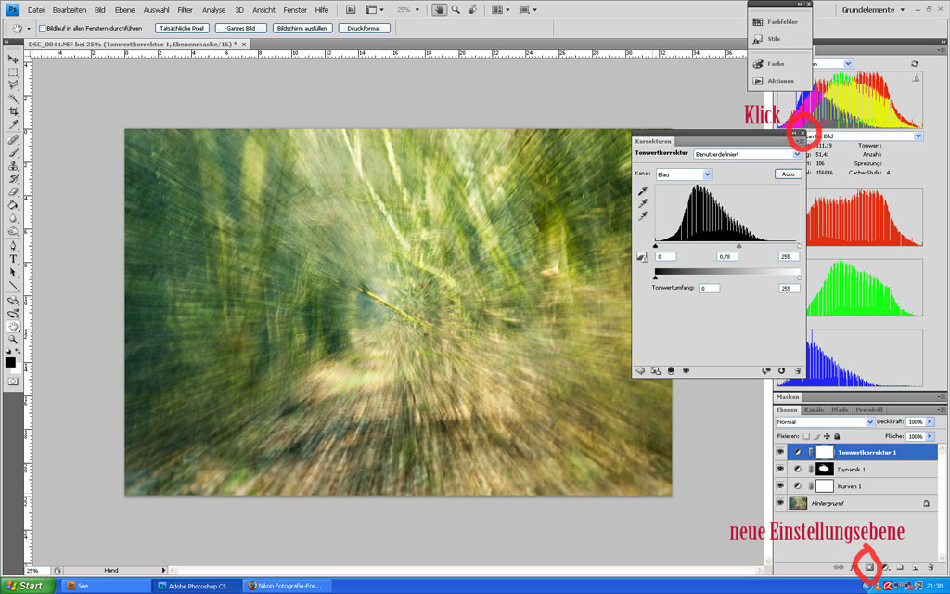Open the Kanal dropdown set to Blau
The image size is (950, 594).
684,174
